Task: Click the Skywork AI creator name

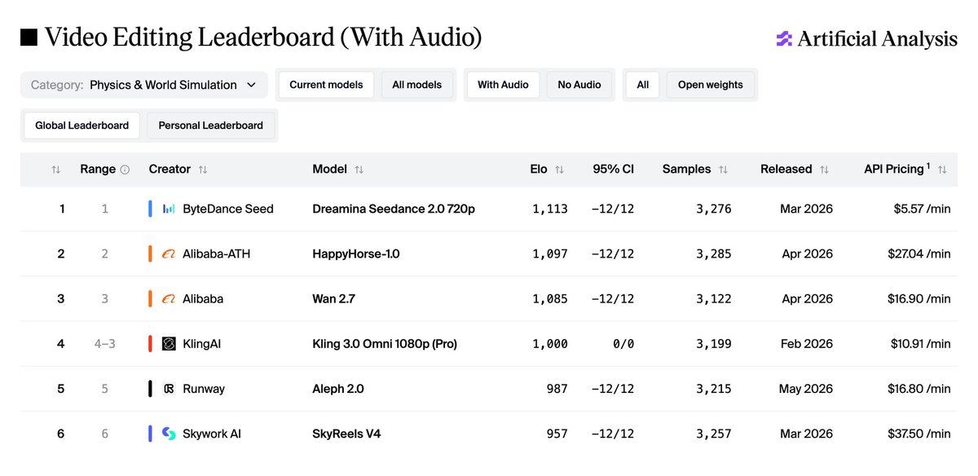Action: pos(212,434)
